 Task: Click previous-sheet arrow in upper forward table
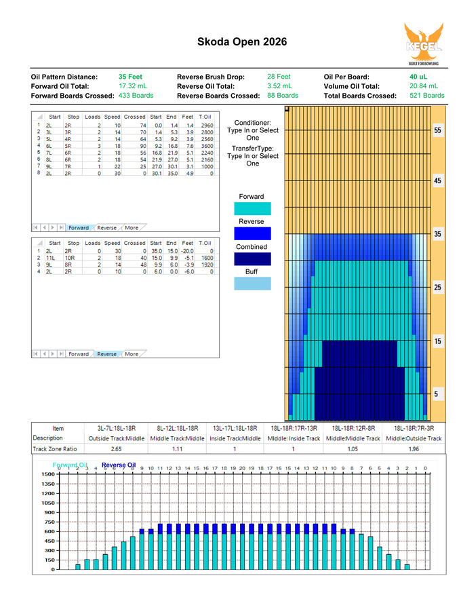pyautogui.click(x=45, y=228)
